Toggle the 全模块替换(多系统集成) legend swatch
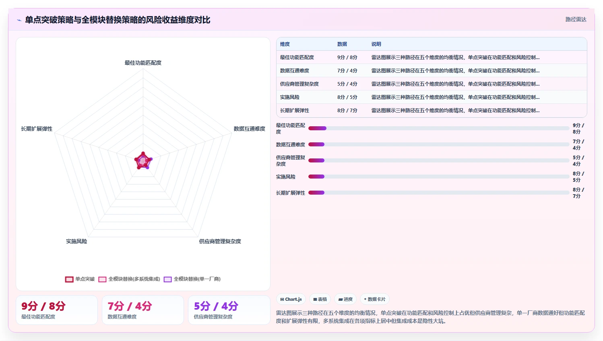The width and height of the screenshot is (603, 341). (x=102, y=279)
